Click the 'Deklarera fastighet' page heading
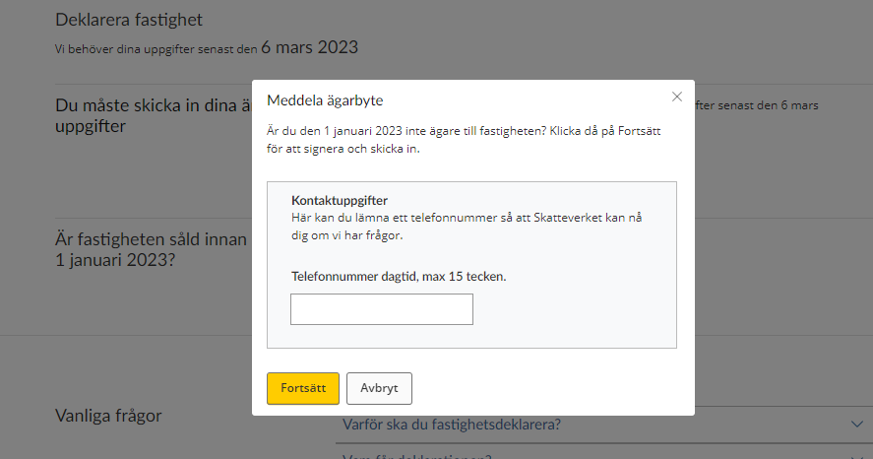Image resolution: width=873 pixels, height=459 pixels. pyautogui.click(x=129, y=20)
